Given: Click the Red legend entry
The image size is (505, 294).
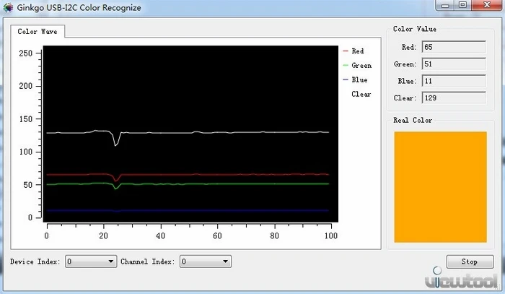Looking at the screenshot, I should (x=353, y=51).
